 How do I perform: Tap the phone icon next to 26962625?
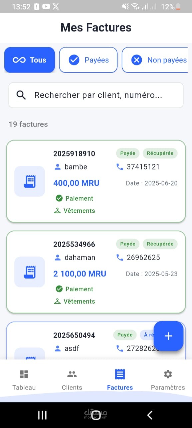tap(120, 257)
